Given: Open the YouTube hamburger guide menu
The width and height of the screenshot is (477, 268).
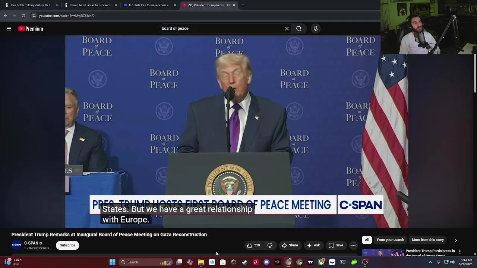Looking at the screenshot, I should [x=9, y=29].
